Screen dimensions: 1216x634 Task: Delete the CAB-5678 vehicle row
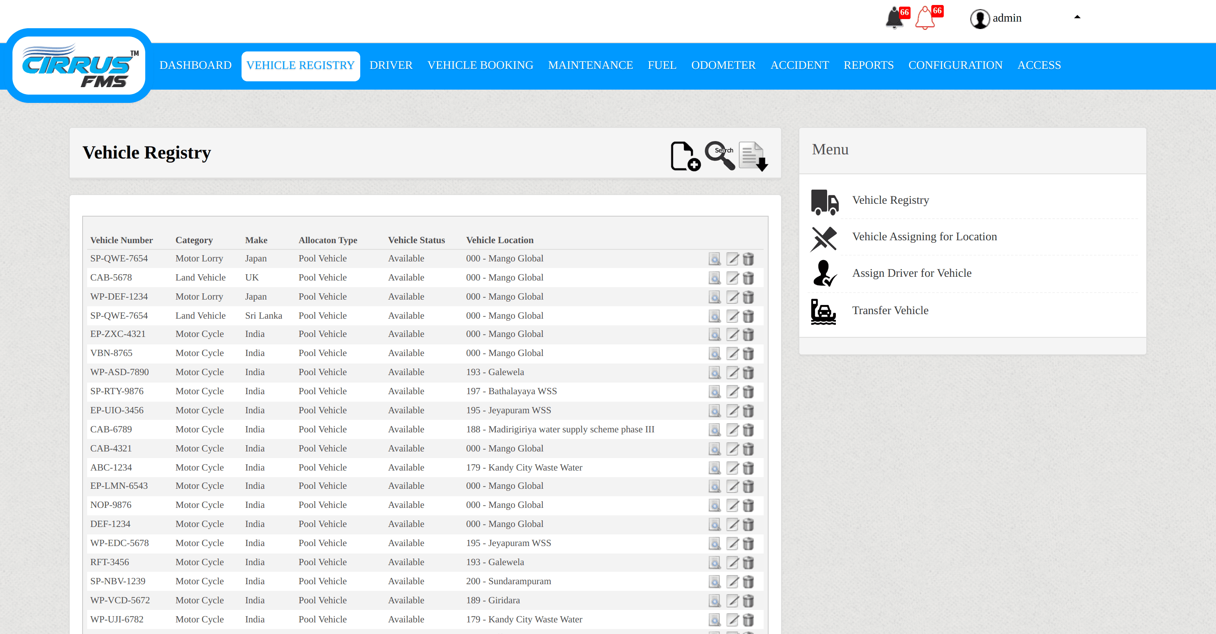(x=748, y=278)
